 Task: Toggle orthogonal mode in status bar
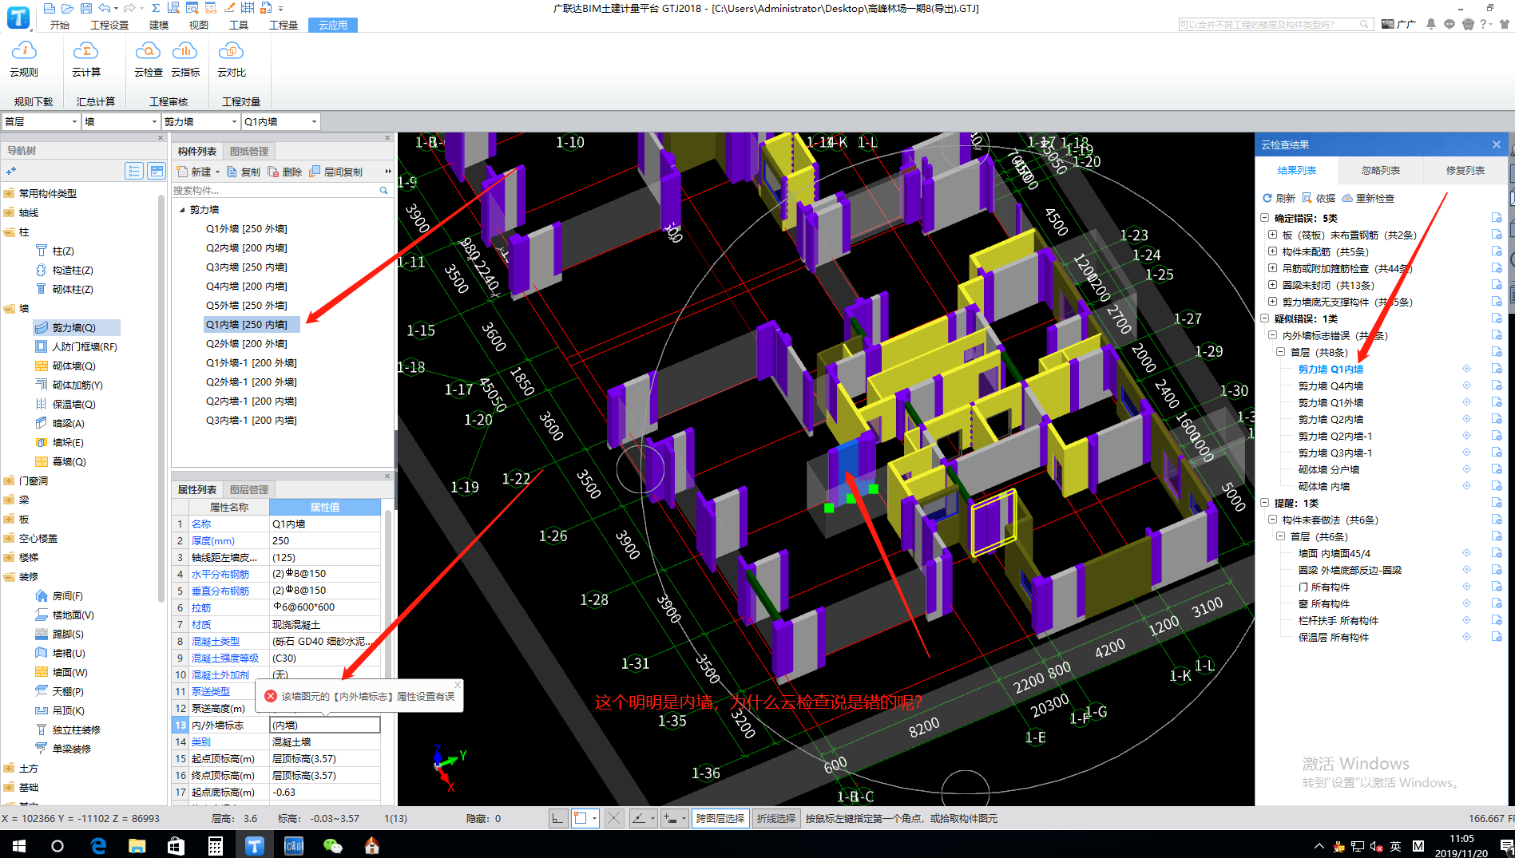tap(558, 818)
